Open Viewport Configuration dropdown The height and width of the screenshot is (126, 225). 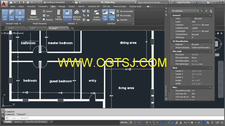(33, 15)
